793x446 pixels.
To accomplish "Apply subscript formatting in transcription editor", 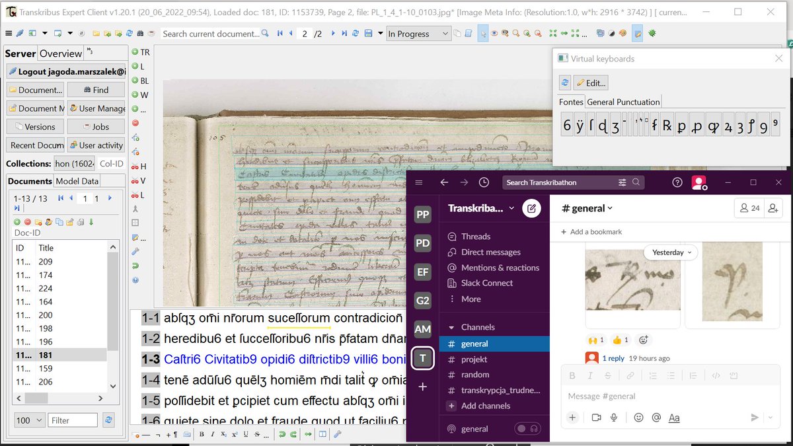I will pos(223,434).
